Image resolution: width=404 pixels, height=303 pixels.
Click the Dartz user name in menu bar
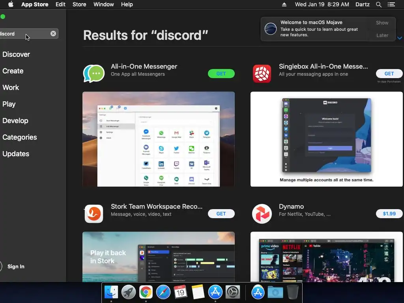[362, 4]
